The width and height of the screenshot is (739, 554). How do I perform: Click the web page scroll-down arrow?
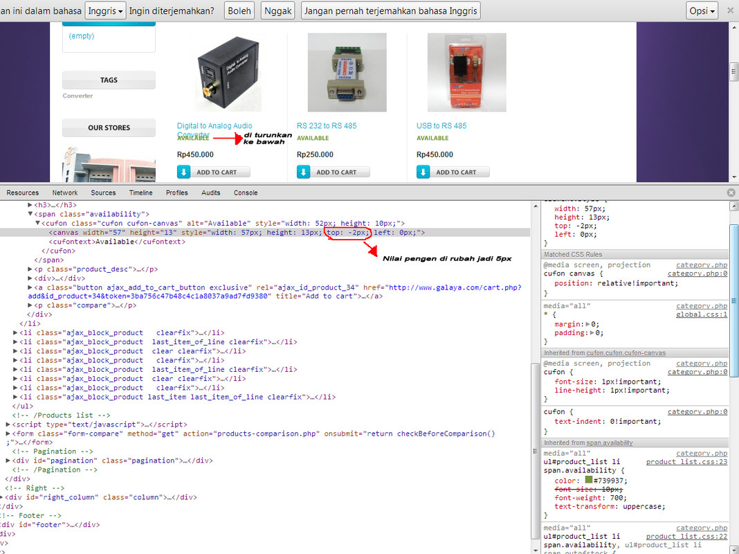click(734, 177)
